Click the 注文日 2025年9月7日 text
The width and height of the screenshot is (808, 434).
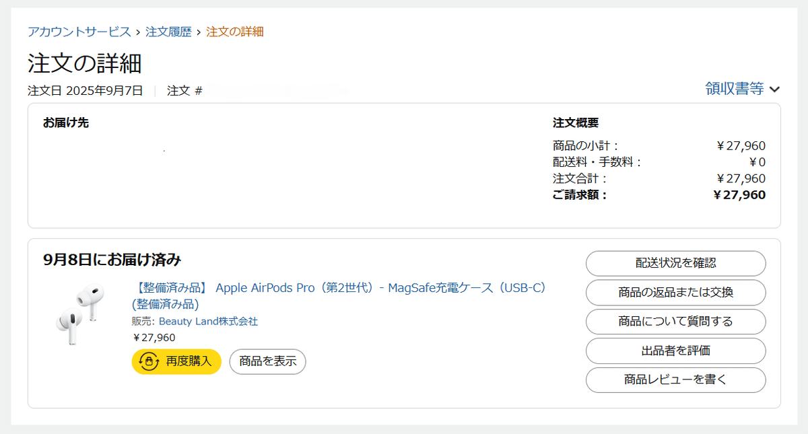pyautogui.click(x=86, y=90)
